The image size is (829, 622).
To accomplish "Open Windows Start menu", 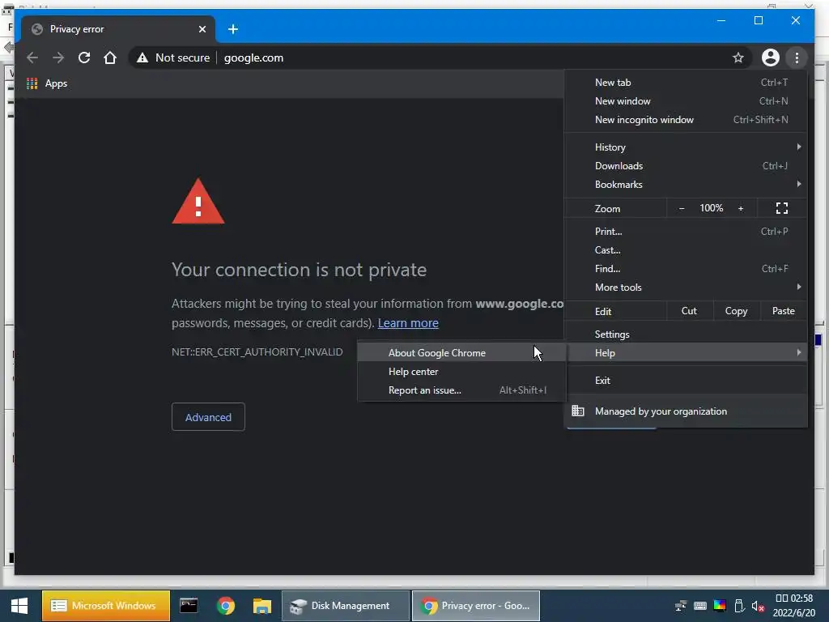I will click(x=20, y=606).
